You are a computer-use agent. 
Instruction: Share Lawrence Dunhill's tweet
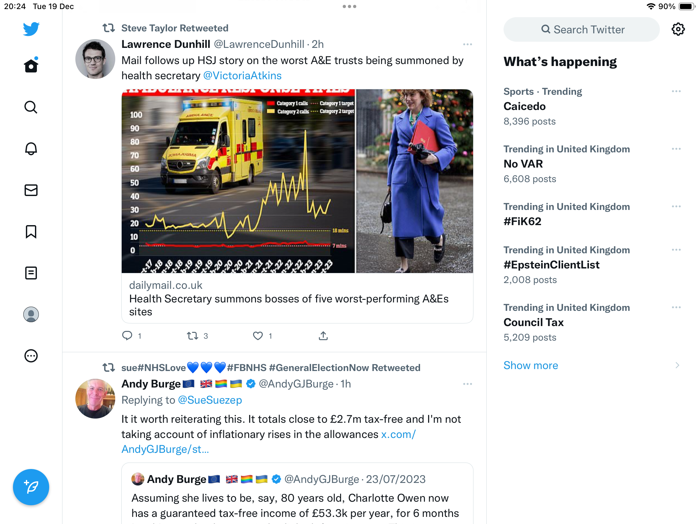tap(323, 336)
